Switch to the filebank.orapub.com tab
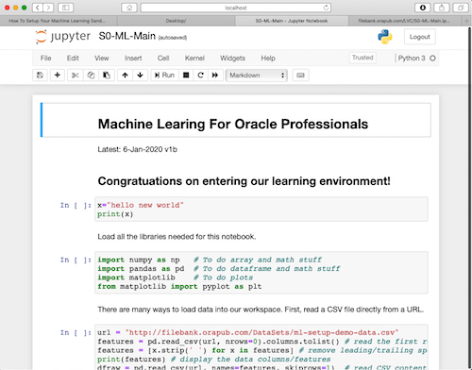This screenshot has width=472, height=370. point(404,21)
